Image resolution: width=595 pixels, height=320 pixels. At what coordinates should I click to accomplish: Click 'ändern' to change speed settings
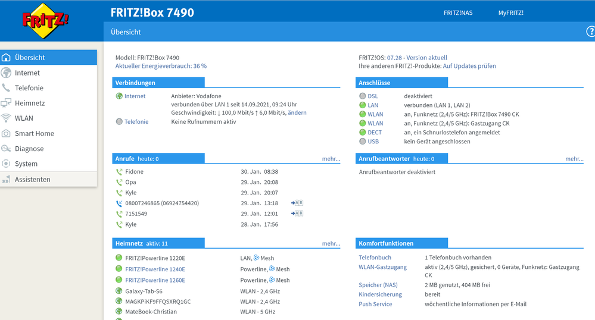tap(297, 113)
